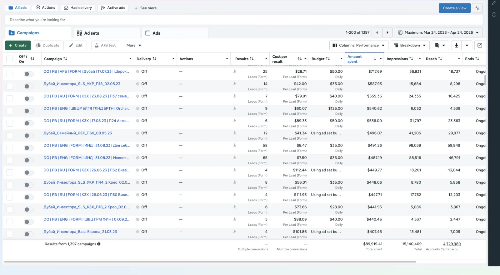Click the download icon in the $587.93 row
The height and width of the screenshot is (275, 500).
[x=235, y=84]
